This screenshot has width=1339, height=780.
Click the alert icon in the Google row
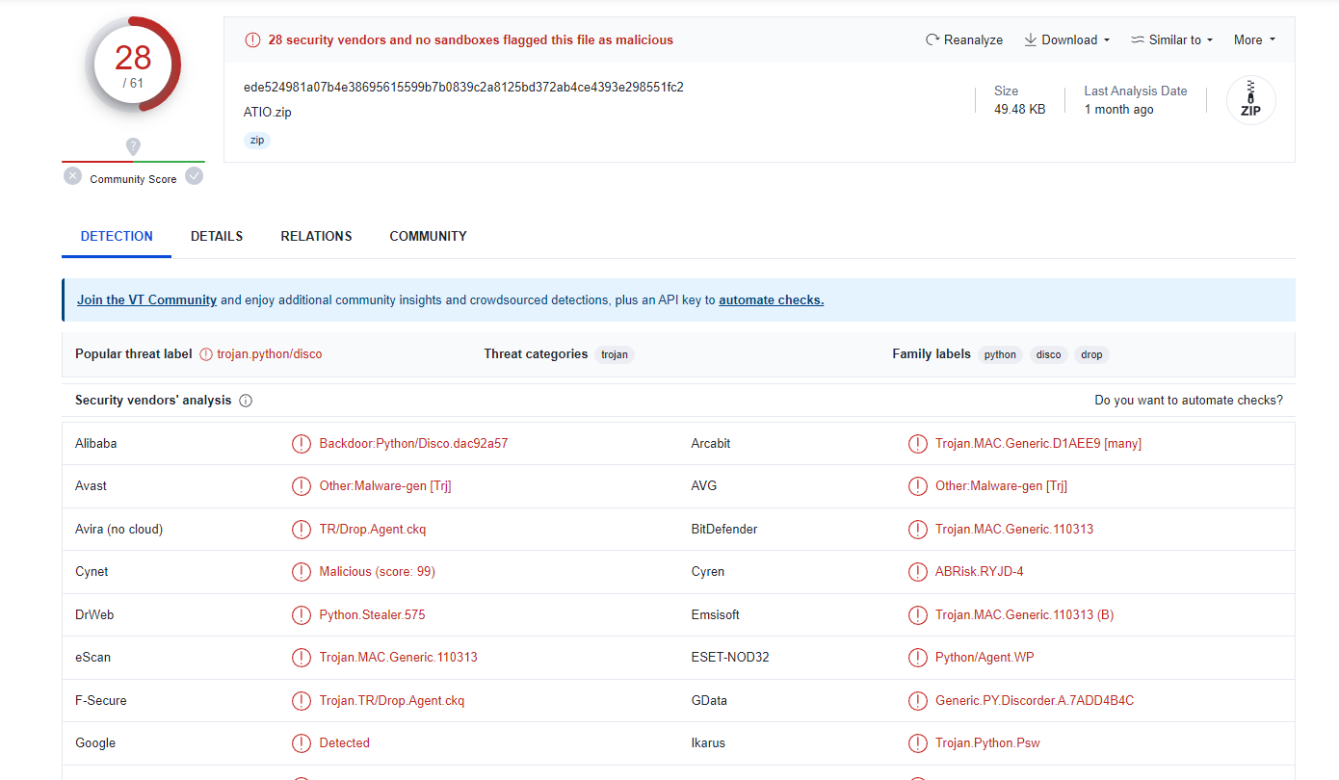[x=302, y=743]
